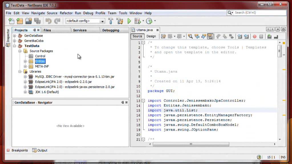Image resolution: width=292 pixels, height=164 pixels.
Task: Minimize the Navigator panel
Action: [123, 102]
